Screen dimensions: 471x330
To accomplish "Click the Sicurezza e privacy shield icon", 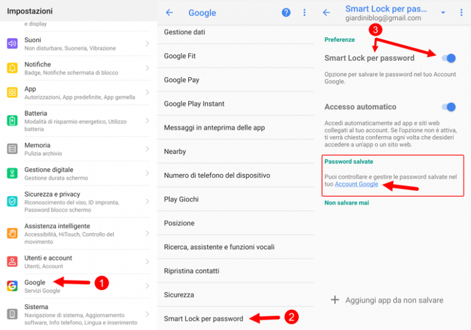I will [12, 201].
